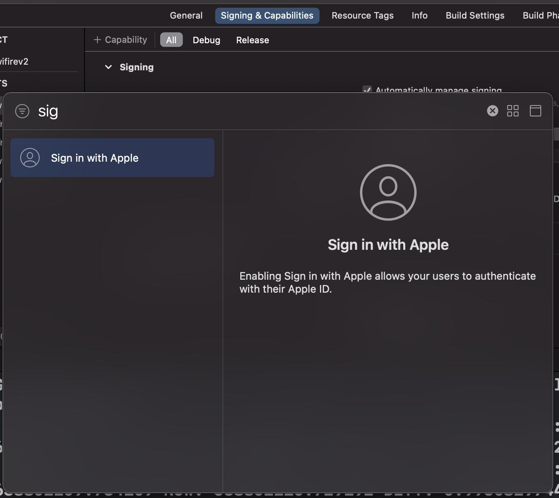Go to Build Settings tab

pyautogui.click(x=475, y=15)
